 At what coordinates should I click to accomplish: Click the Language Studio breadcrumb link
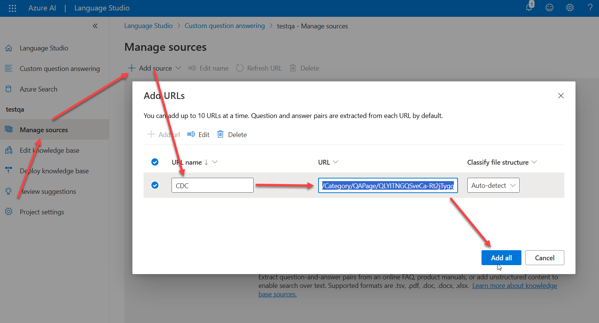[x=148, y=26]
